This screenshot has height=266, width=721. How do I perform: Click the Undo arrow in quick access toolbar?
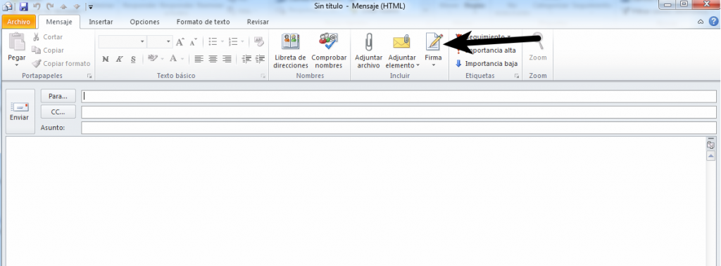[x=37, y=7]
